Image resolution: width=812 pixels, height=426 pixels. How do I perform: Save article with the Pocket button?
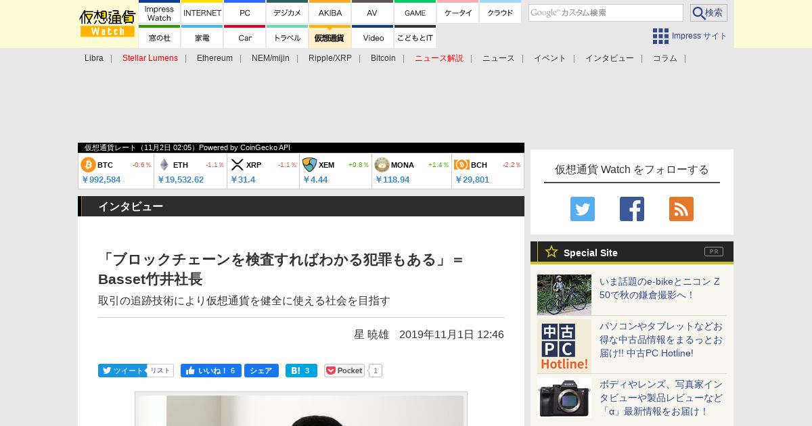344,371
